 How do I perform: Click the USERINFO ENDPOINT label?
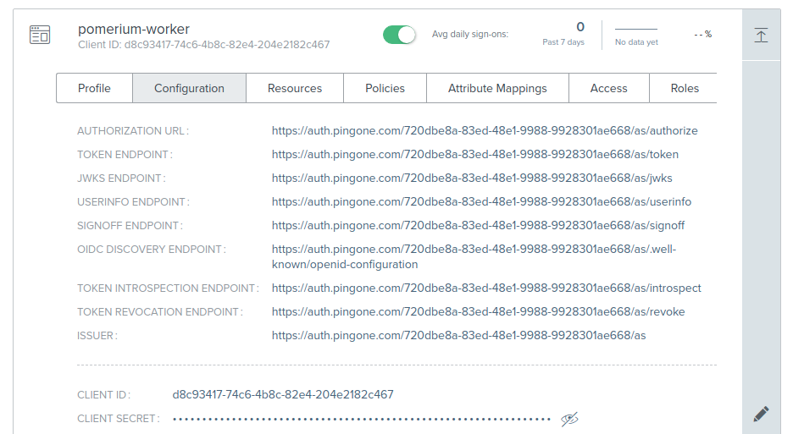click(x=134, y=202)
